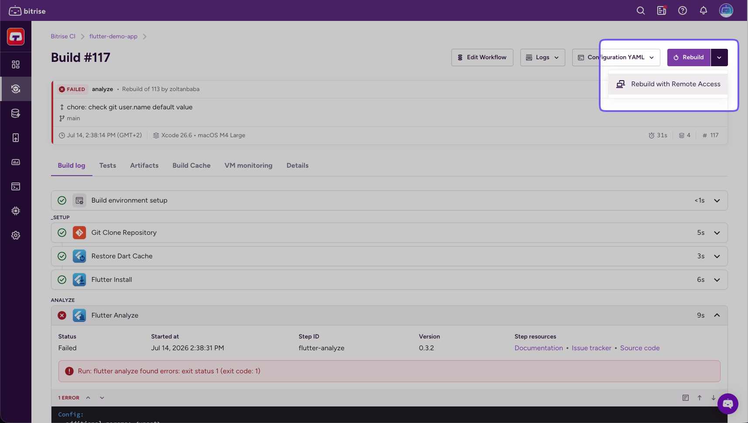Click the Build environment setup icon
The image size is (748, 423).
pyautogui.click(x=79, y=200)
